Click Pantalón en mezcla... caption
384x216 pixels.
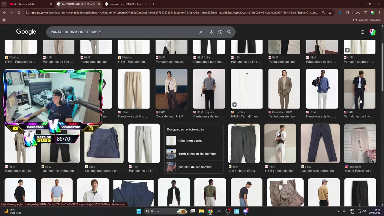171,62
